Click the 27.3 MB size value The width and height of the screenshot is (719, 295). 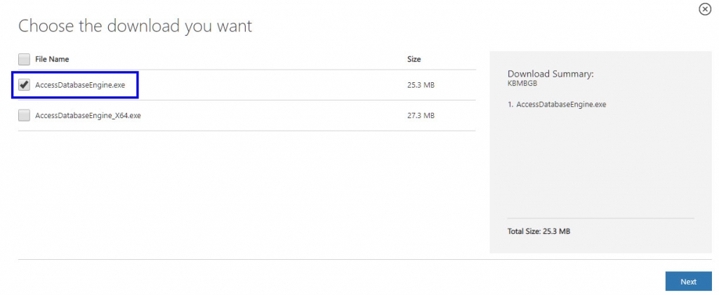point(421,115)
